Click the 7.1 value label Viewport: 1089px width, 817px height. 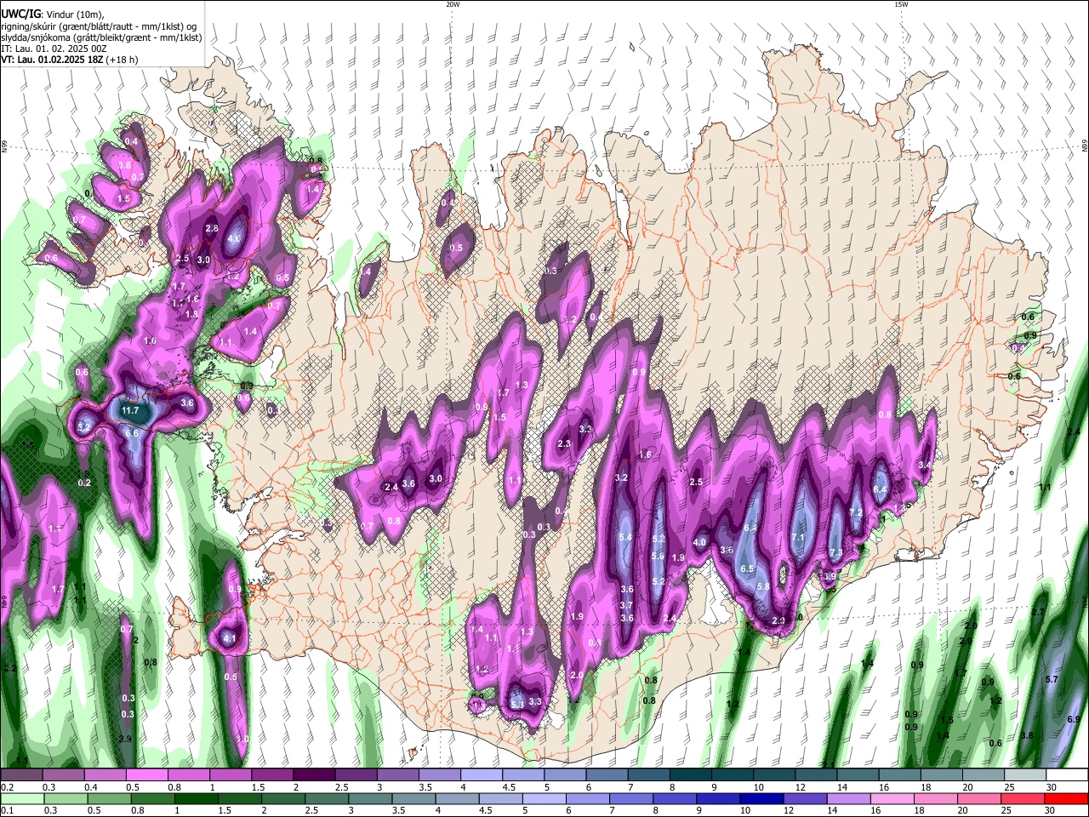coord(797,538)
